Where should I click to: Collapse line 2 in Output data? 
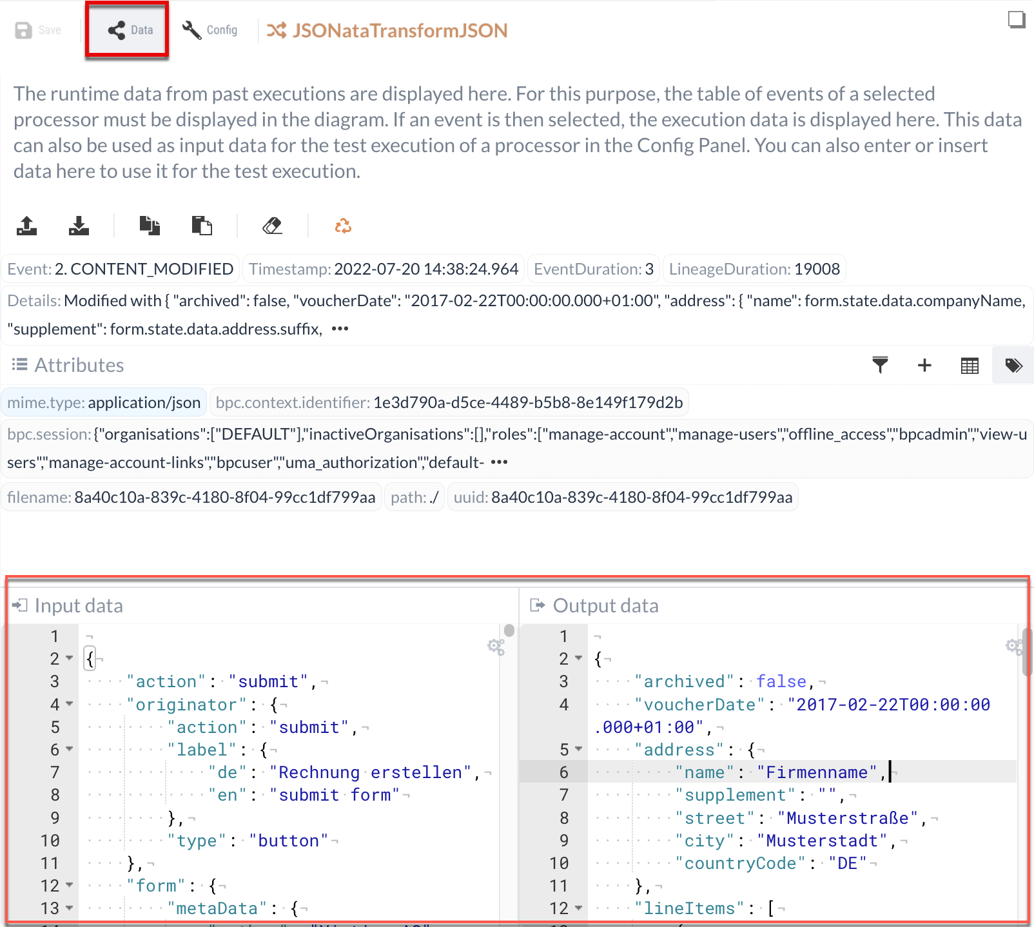pos(578,659)
